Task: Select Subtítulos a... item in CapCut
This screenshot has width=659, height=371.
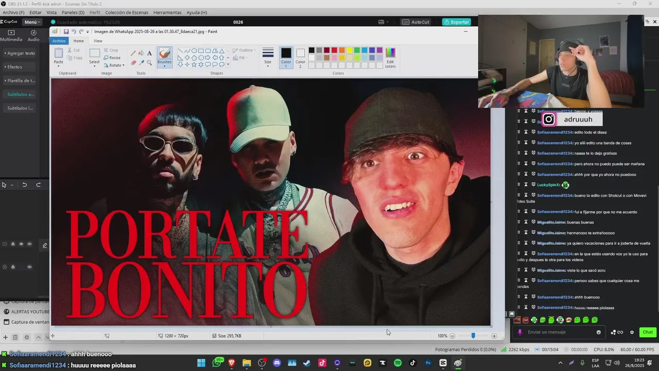Action: pos(21,95)
